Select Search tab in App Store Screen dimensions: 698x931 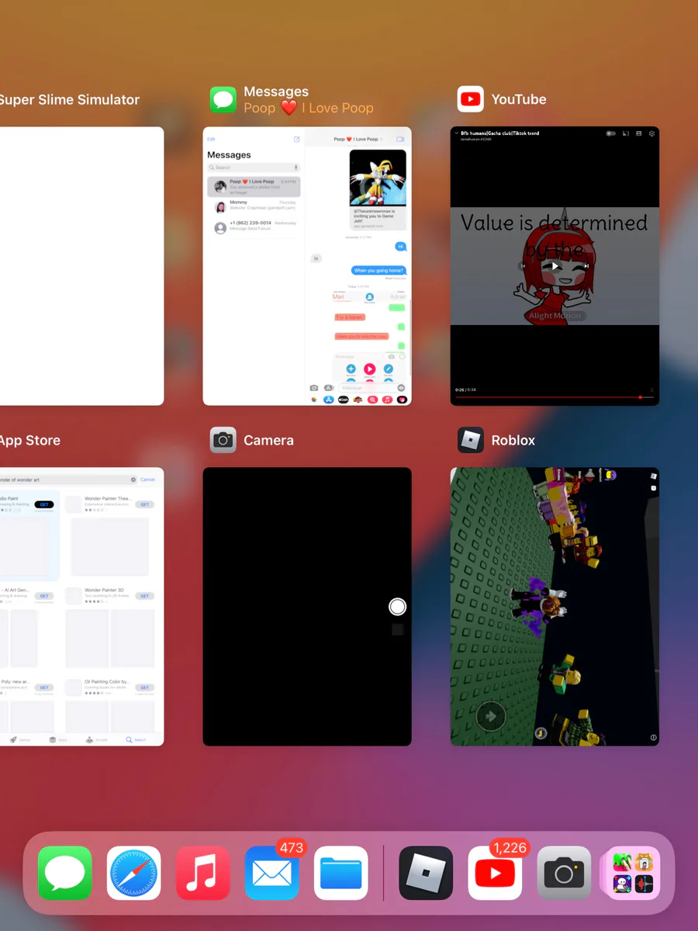pos(136,739)
